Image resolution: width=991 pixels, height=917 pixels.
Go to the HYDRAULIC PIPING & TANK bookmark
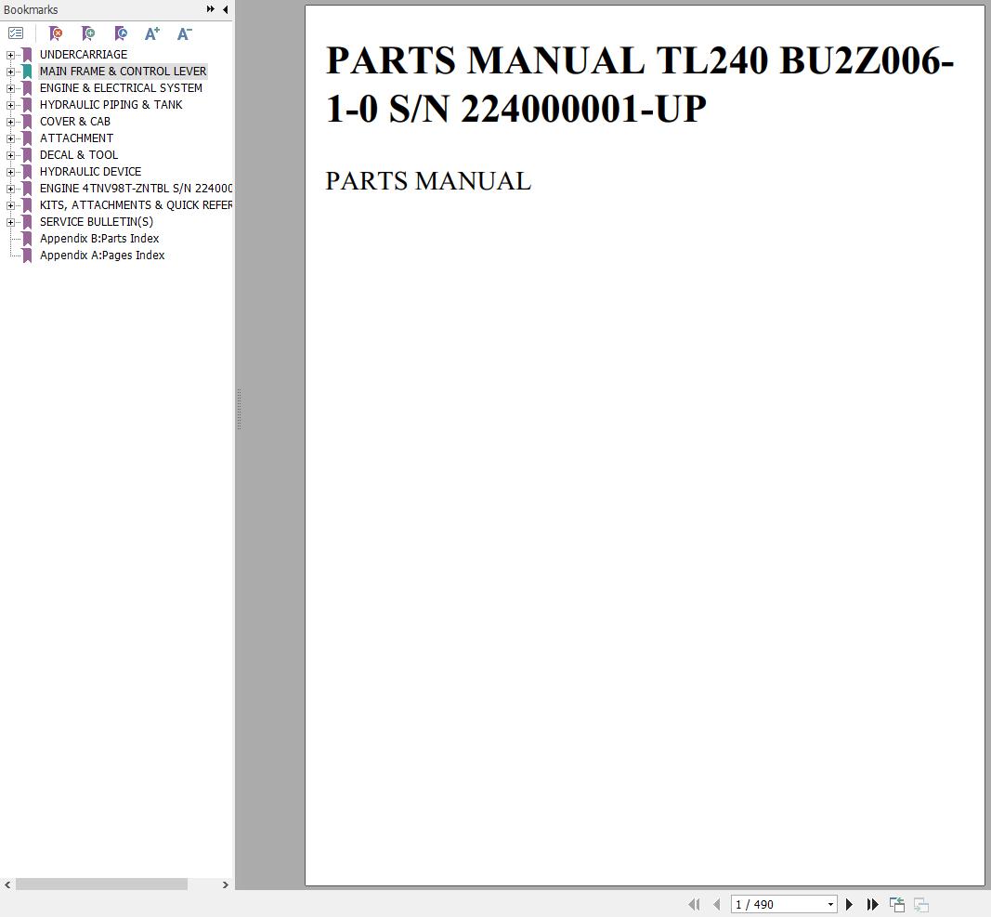tap(111, 104)
